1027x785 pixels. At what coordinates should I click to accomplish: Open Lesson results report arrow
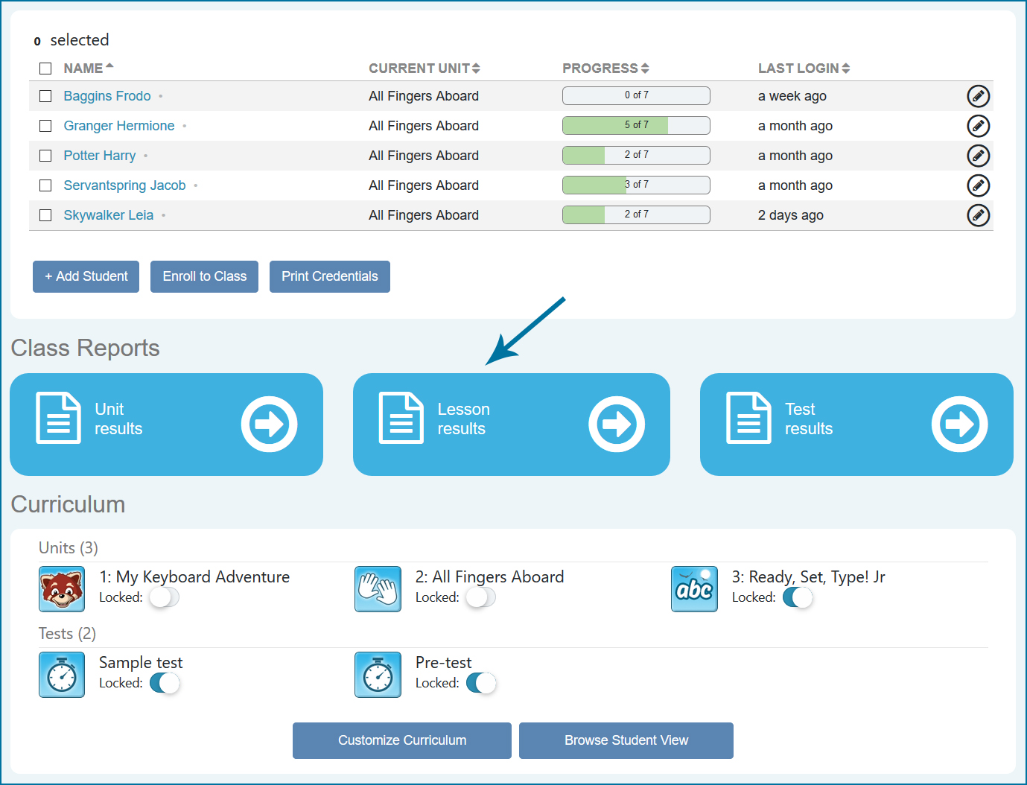tap(616, 425)
